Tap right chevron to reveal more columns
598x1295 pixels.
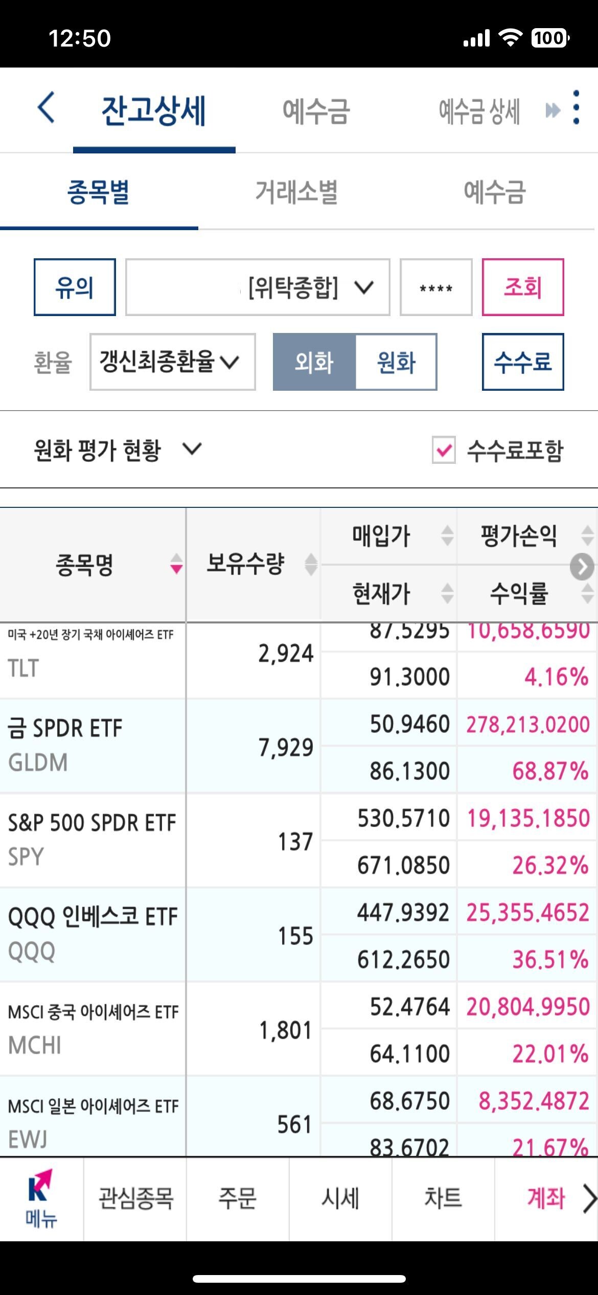click(x=581, y=566)
